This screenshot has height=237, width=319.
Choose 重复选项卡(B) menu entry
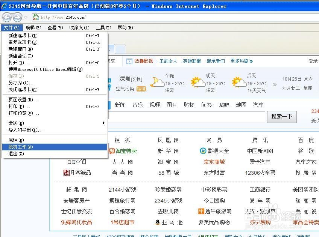[54, 42]
